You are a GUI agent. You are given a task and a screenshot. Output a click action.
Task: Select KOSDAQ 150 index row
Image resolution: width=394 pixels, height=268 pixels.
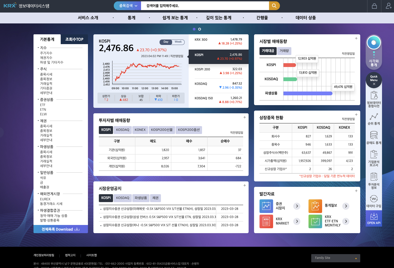coord(218,100)
